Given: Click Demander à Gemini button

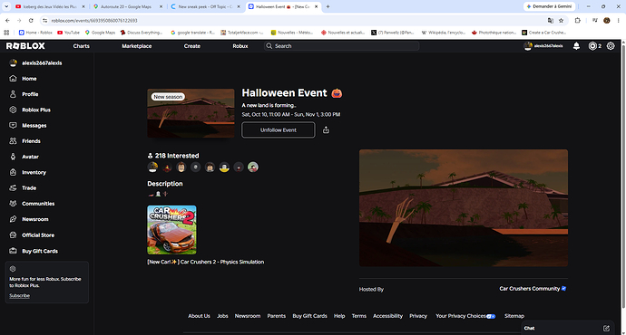Looking at the screenshot, I should point(550,6).
